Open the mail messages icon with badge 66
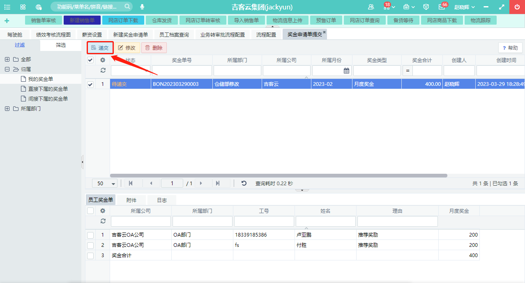This screenshot has width=525, height=283. 442,7
